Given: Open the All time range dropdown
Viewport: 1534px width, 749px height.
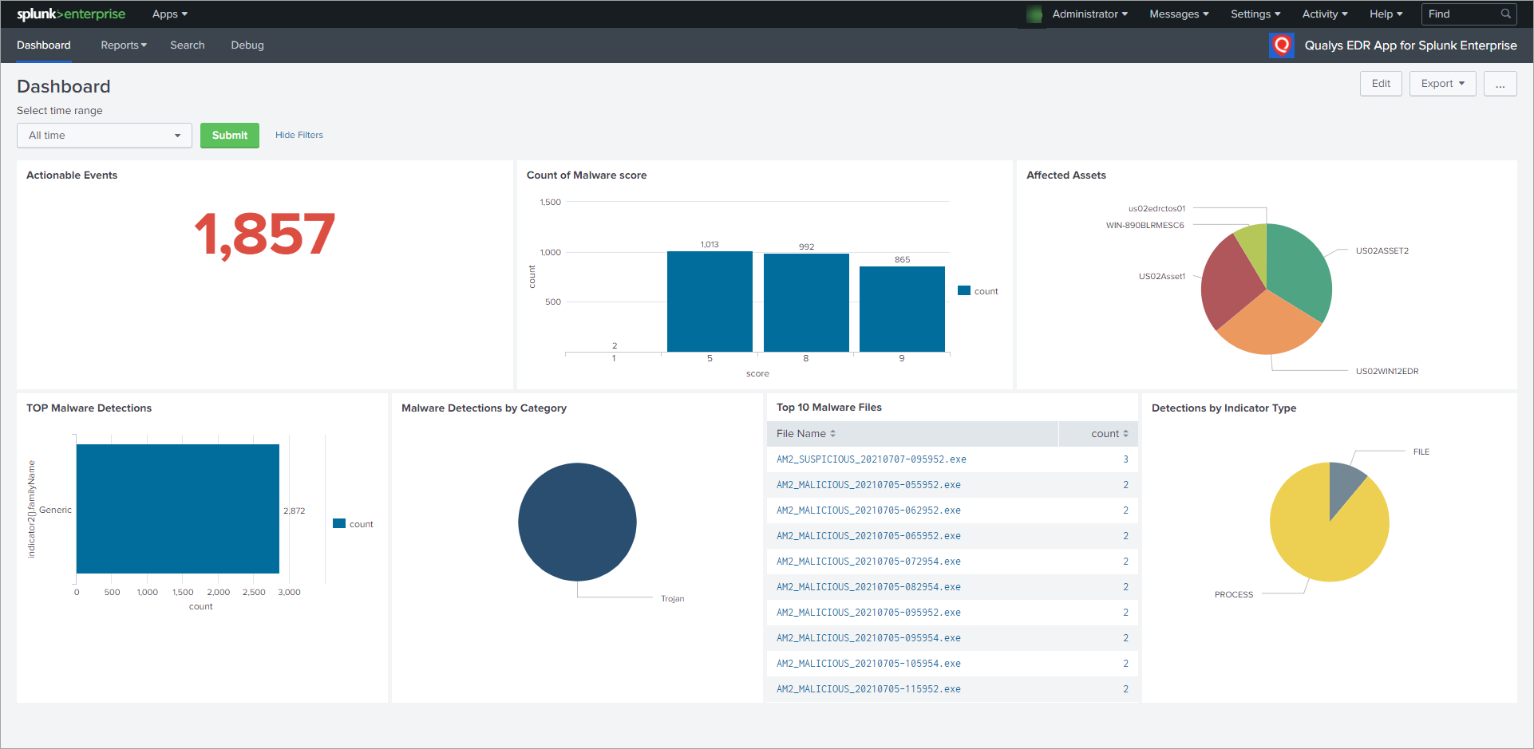Looking at the screenshot, I should [104, 135].
